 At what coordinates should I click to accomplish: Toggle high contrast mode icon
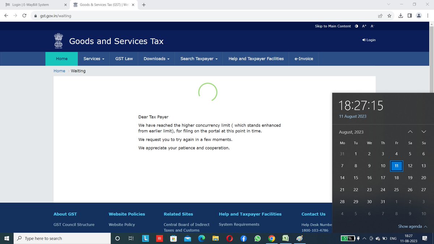[x=357, y=26]
